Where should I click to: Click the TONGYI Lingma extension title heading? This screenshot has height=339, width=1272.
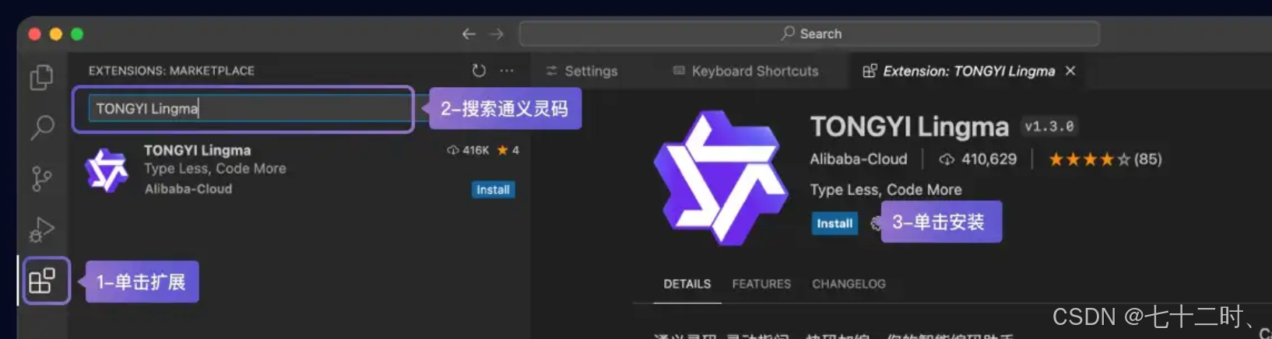[909, 127]
